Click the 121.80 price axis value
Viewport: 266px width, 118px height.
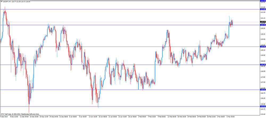(263, 7)
